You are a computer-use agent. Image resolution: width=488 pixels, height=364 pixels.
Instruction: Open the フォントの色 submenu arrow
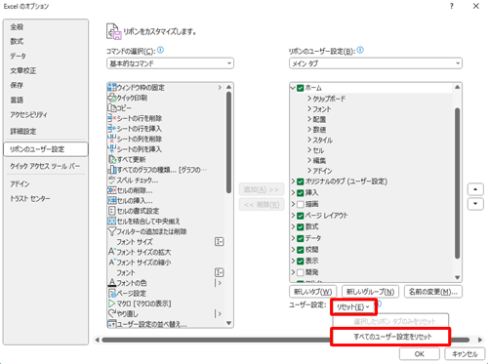[219, 283]
